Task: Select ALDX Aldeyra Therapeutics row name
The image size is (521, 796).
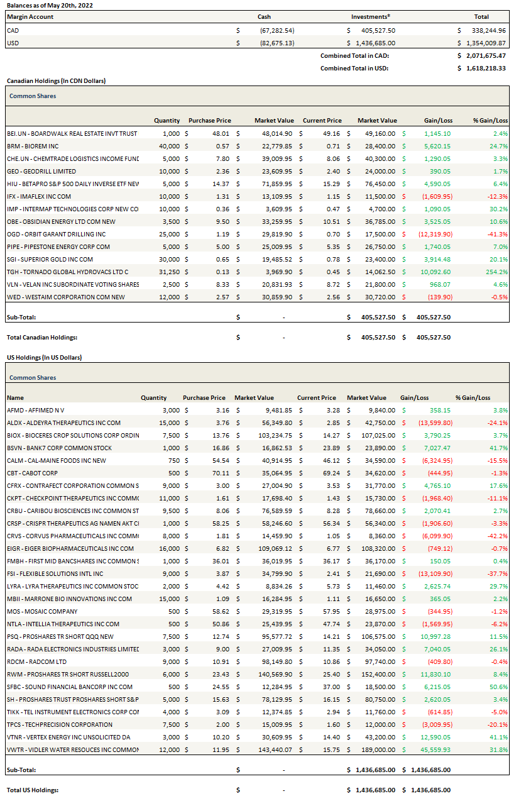Action: [63, 423]
